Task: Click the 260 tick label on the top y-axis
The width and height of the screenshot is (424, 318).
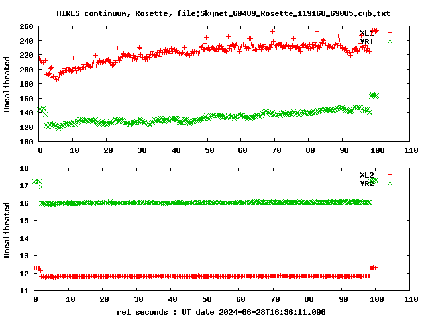Action: tap(26, 26)
